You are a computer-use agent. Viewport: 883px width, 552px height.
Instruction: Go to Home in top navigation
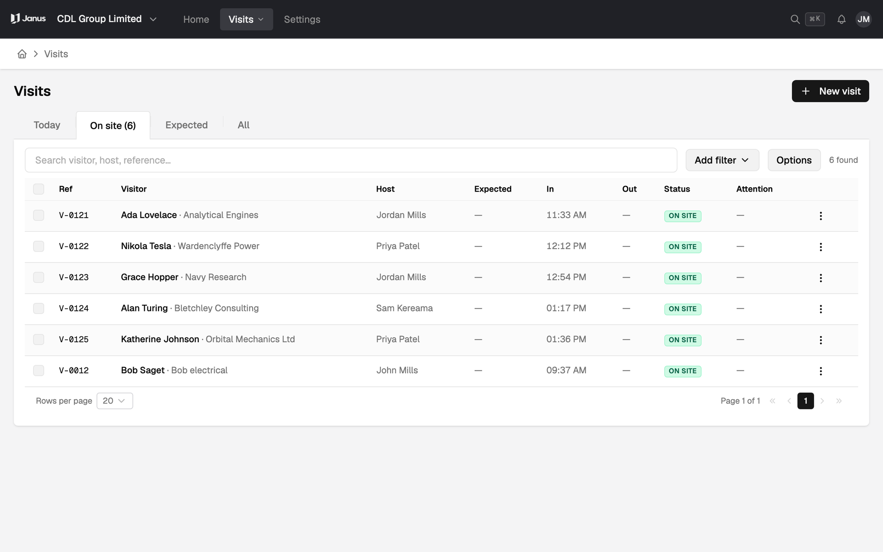196,19
